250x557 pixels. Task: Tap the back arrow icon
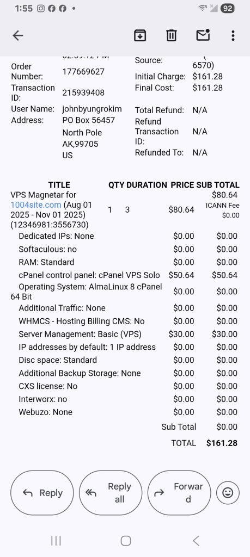point(18,35)
